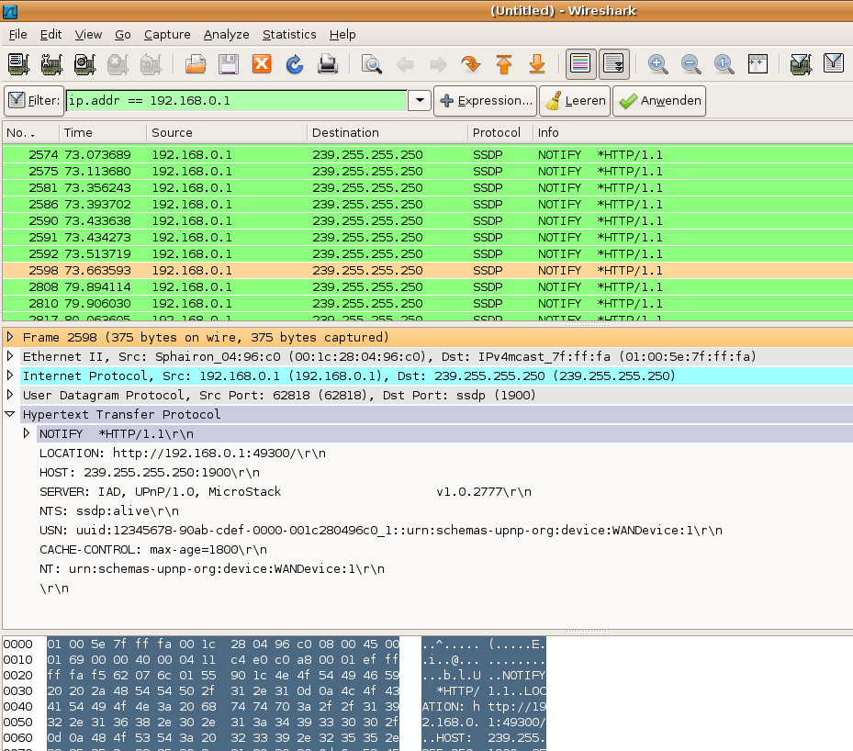Close capture file with orange X icon
Screen dimensions: 853x751
coord(262,64)
